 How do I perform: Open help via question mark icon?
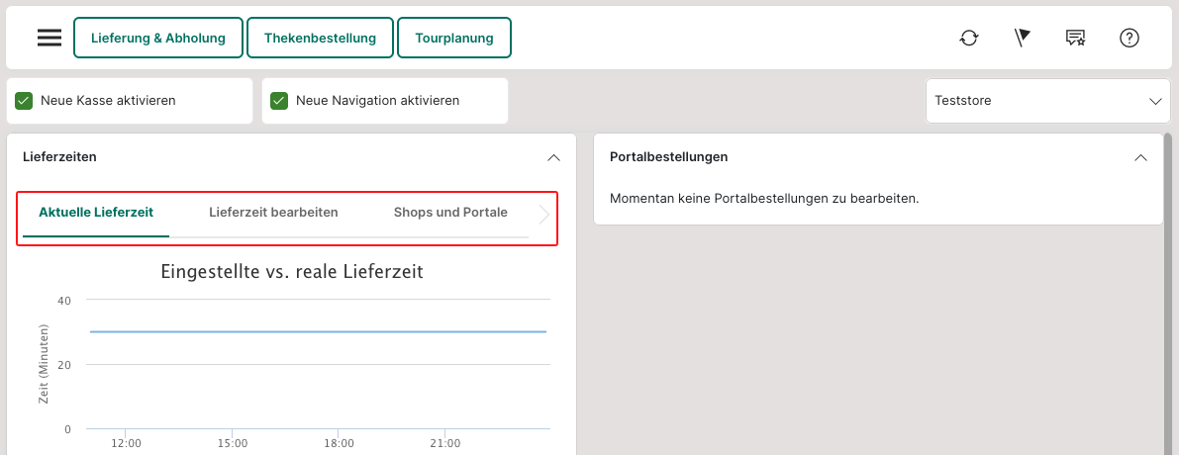click(1130, 38)
